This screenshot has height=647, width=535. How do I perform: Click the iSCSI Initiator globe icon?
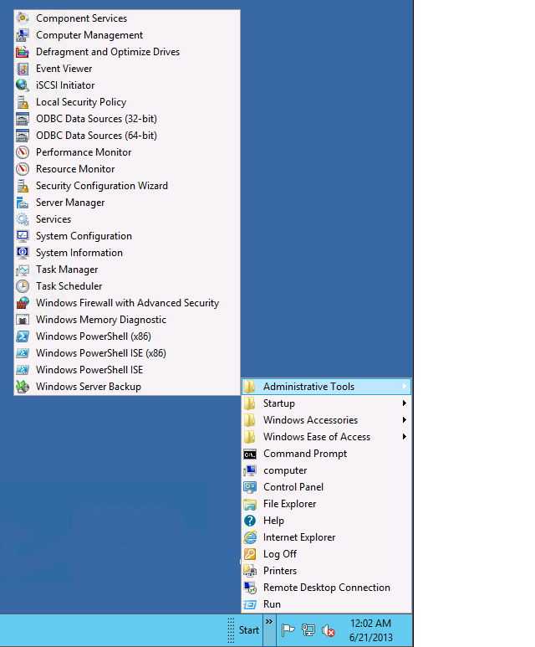[x=23, y=85]
